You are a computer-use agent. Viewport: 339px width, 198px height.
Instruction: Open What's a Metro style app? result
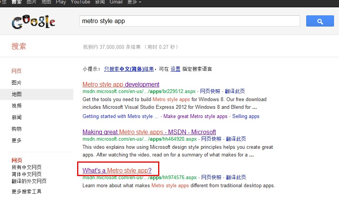click(x=117, y=170)
